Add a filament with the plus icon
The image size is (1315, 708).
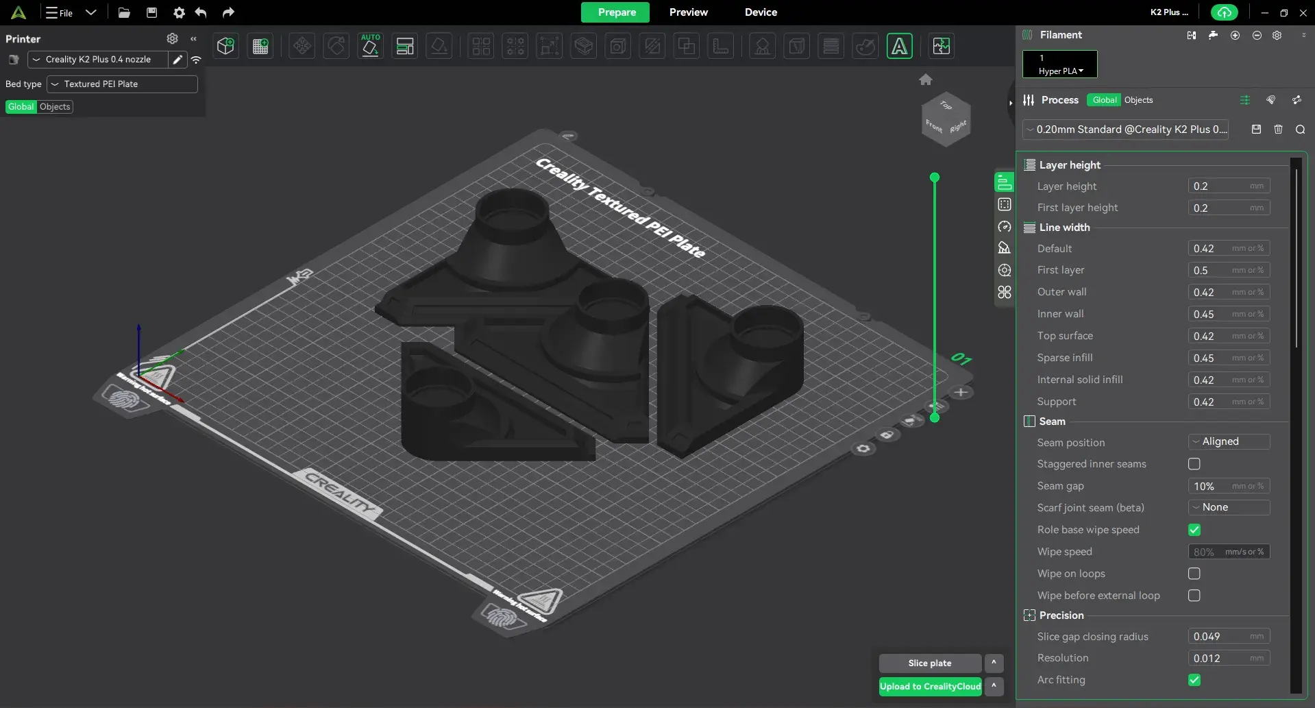point(1235,35)
